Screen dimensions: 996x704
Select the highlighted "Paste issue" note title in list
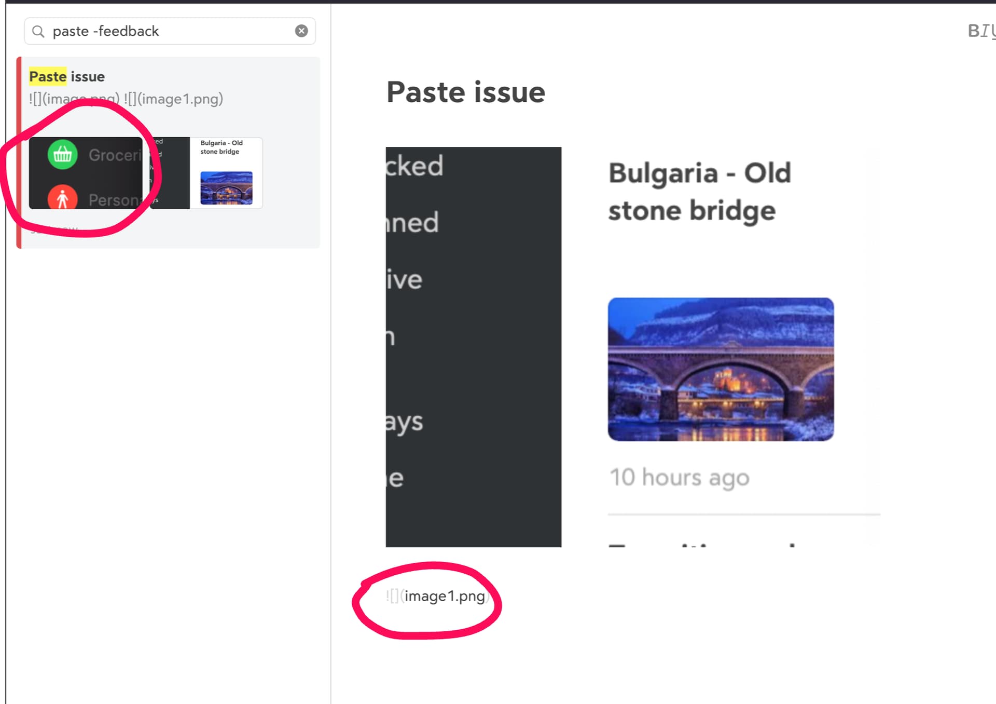[x=67, y=77]
